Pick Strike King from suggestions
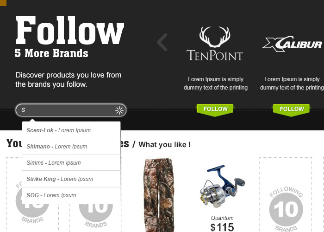This screenshot has width=324, height=232. pyautogui.click(x=71, y=179)
